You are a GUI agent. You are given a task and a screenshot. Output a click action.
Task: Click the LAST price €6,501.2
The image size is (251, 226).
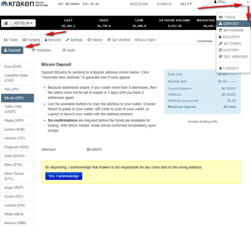68,26
